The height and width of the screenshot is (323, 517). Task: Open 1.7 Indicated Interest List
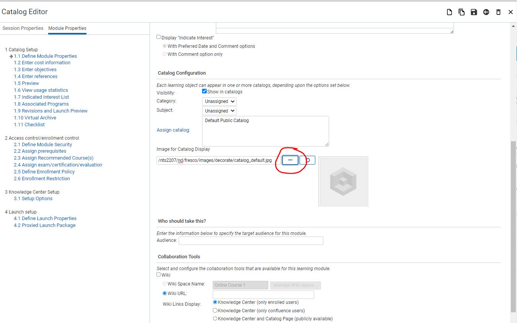click(41, 97)
